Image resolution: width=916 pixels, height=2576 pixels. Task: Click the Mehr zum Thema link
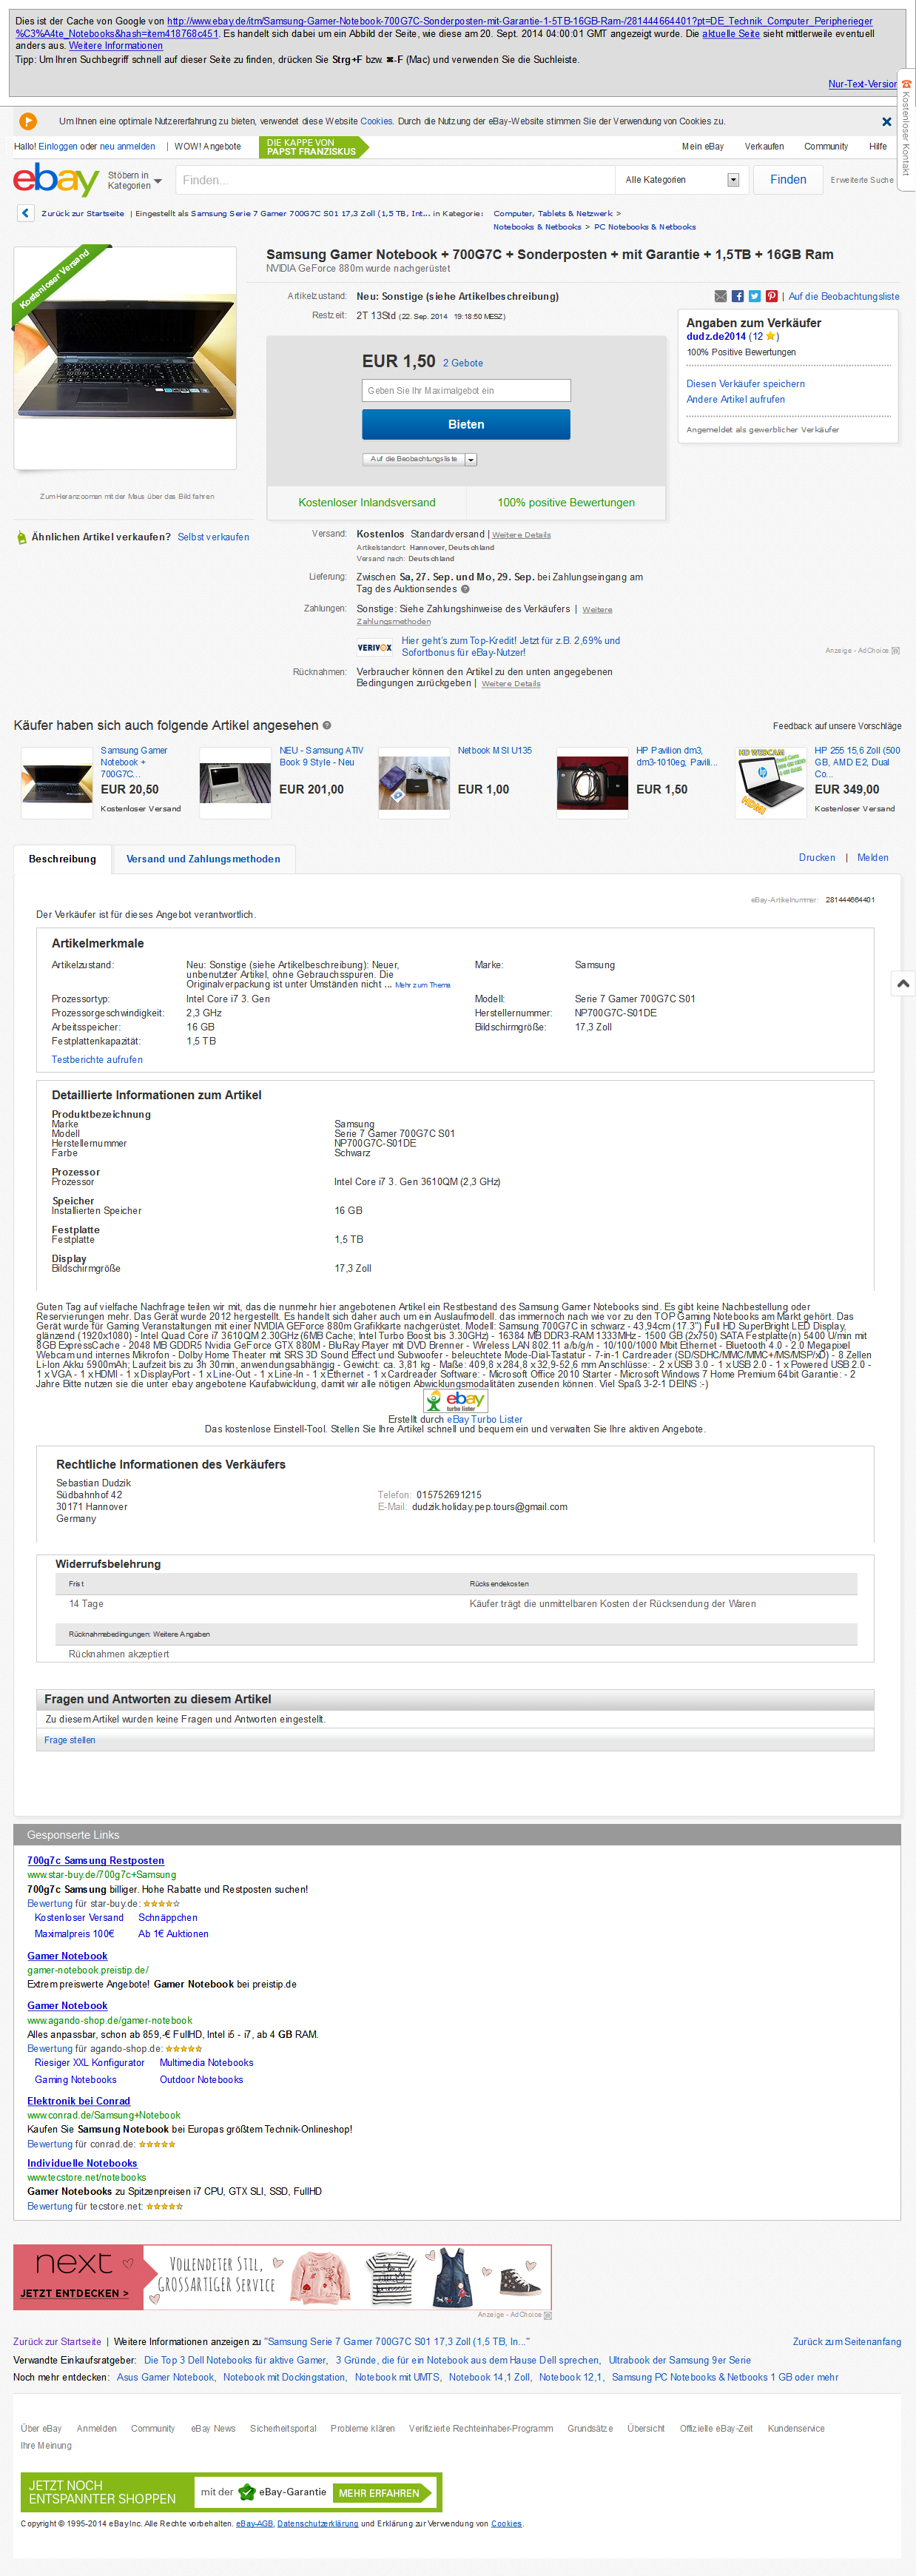(422, 986)
